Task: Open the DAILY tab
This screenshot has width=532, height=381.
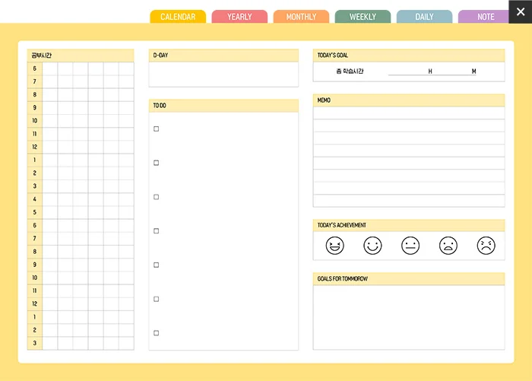Action: (x=424, y=17)
